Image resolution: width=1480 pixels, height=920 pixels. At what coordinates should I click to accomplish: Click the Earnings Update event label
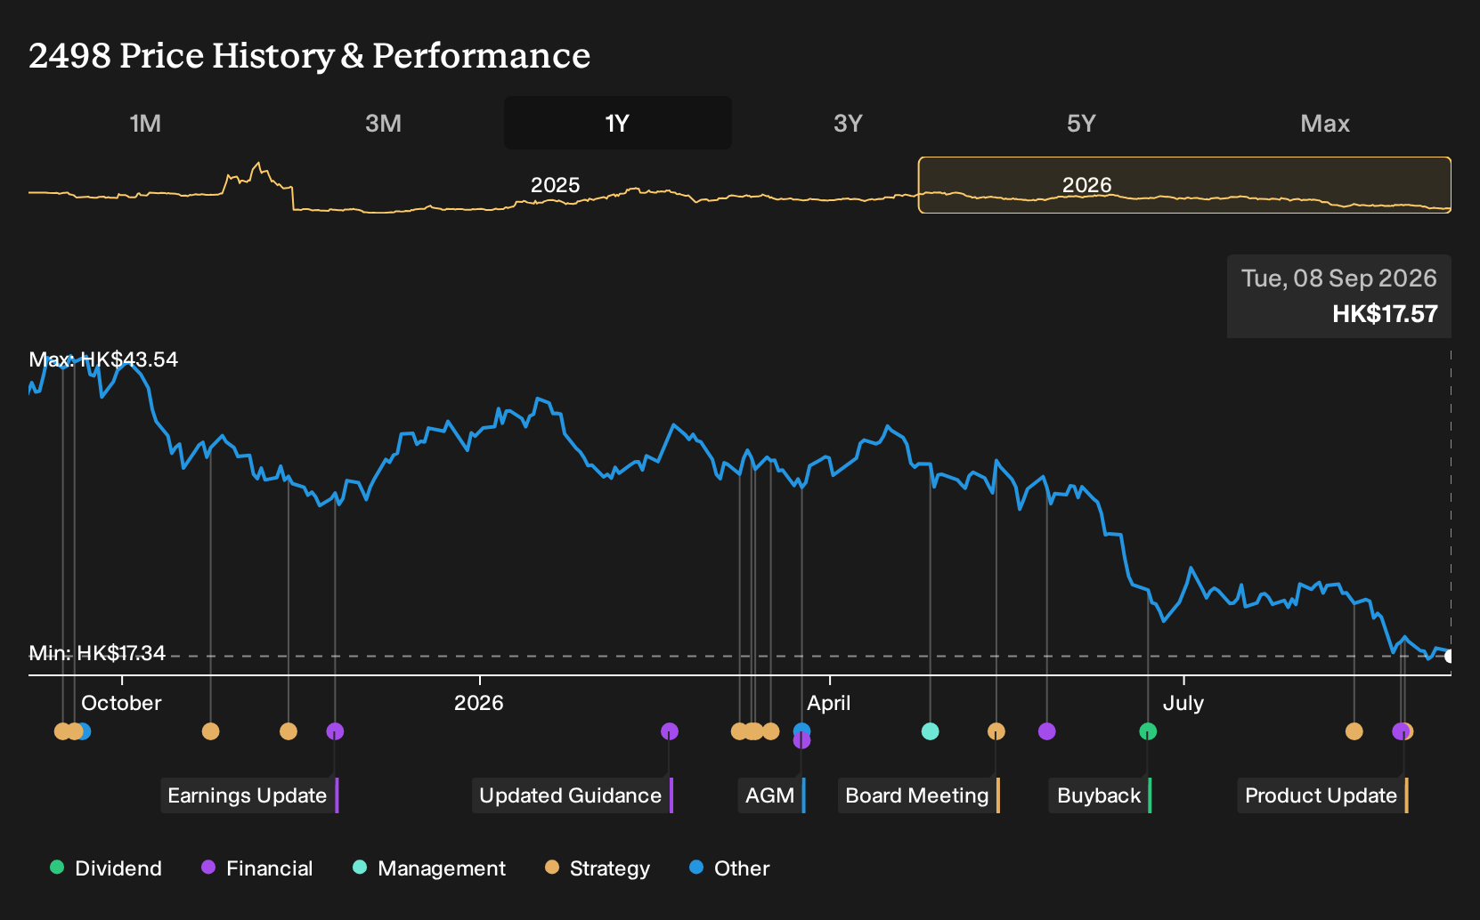(249, 795)
